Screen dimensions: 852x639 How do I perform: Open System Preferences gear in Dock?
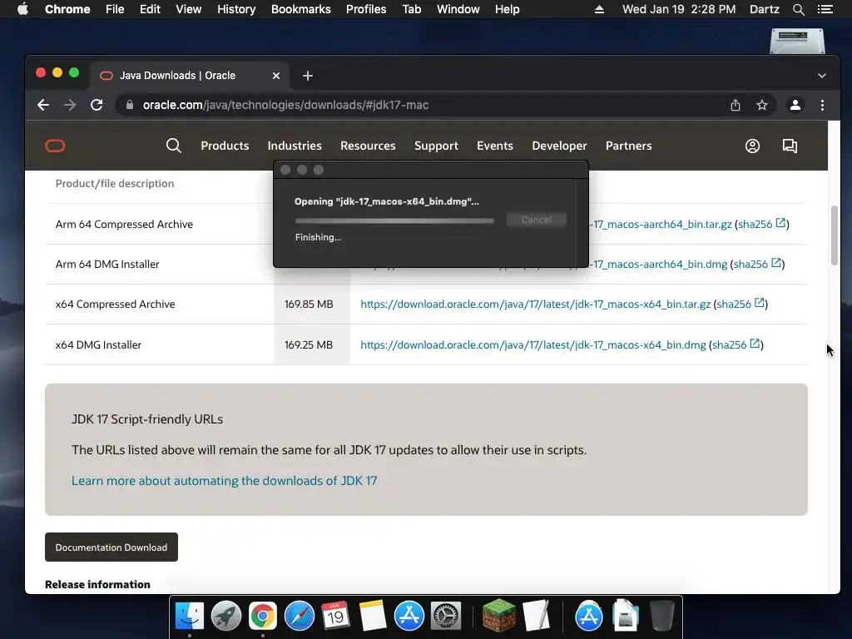point(446,617)
